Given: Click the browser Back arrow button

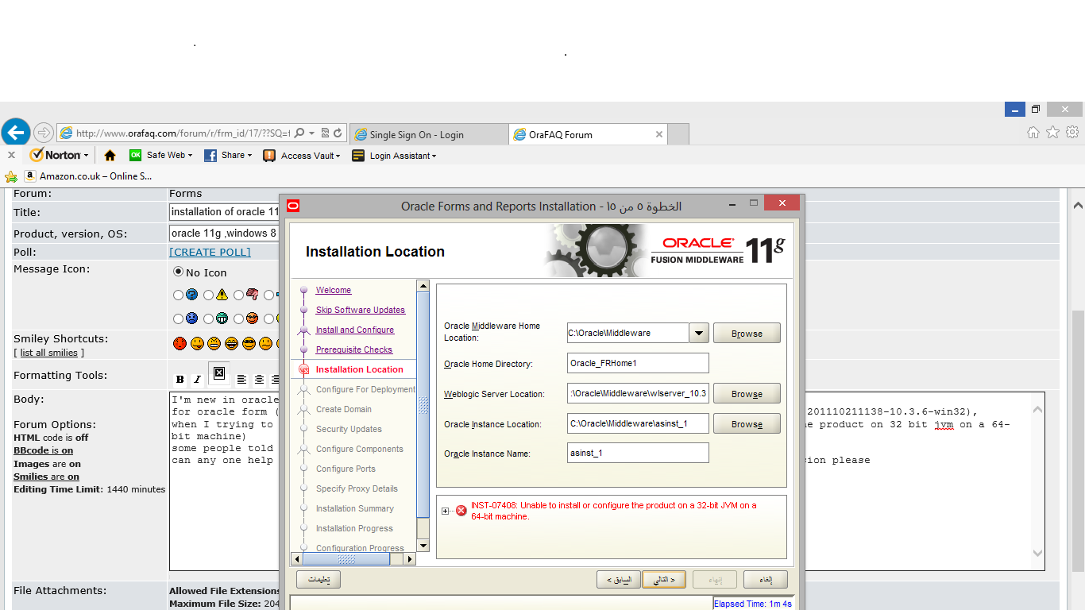Looking at the screenshot, I should [16, 133].
